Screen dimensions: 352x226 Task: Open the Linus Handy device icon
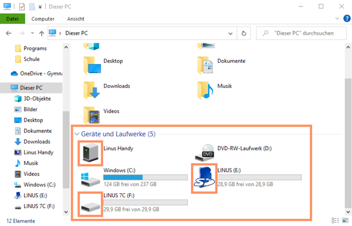[x=91, y=153]
